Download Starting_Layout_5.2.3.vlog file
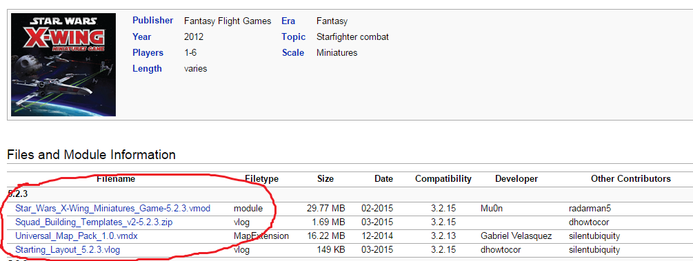Image resolution: width=693 pixels, height=261 pixels. coord(68,250)
